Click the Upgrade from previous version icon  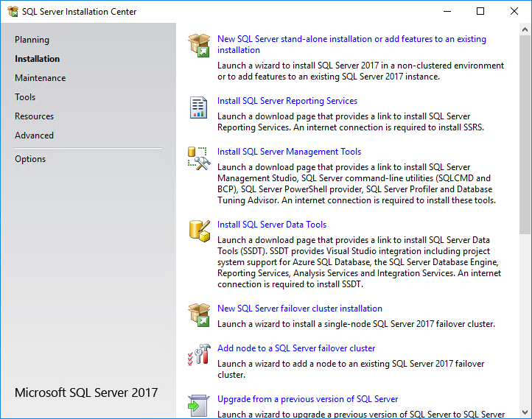pos(198,406)
